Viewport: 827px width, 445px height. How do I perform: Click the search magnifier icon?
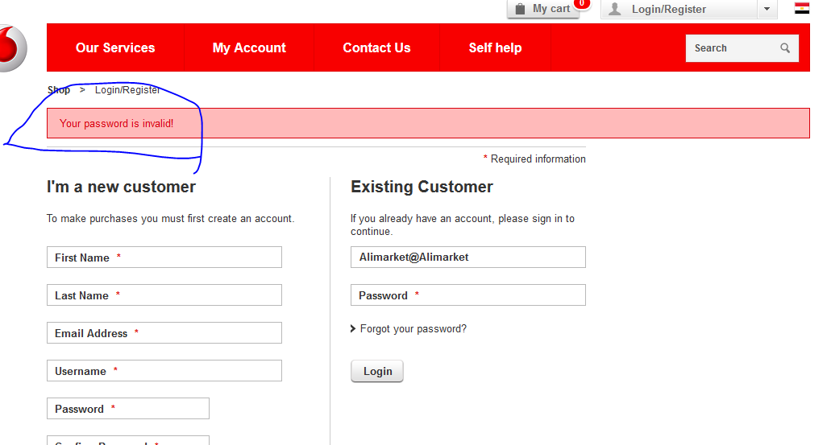[x=785, y=48]
